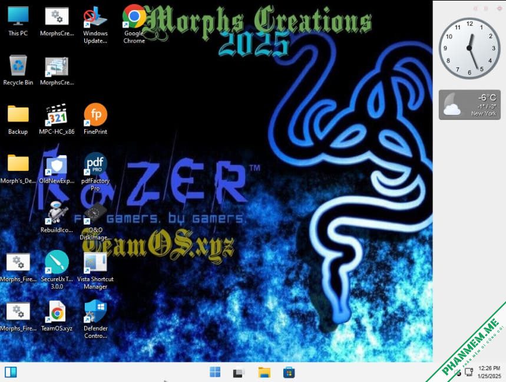
Task: Select the MPC-HC_x86 media player shortcut
Action: [x=57, y=120]
